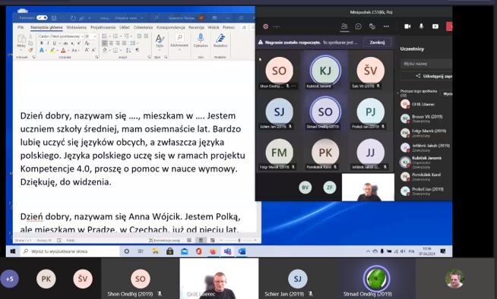Toggle the paragraph marks pilcrow button
The height and width of the screenshot is (299, 497).
[138, 50]
